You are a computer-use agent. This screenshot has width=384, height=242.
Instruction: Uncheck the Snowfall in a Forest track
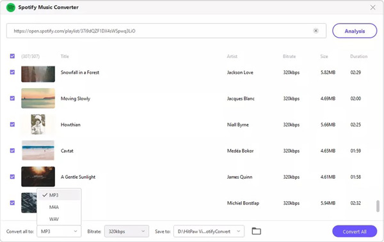pos(12,72)
